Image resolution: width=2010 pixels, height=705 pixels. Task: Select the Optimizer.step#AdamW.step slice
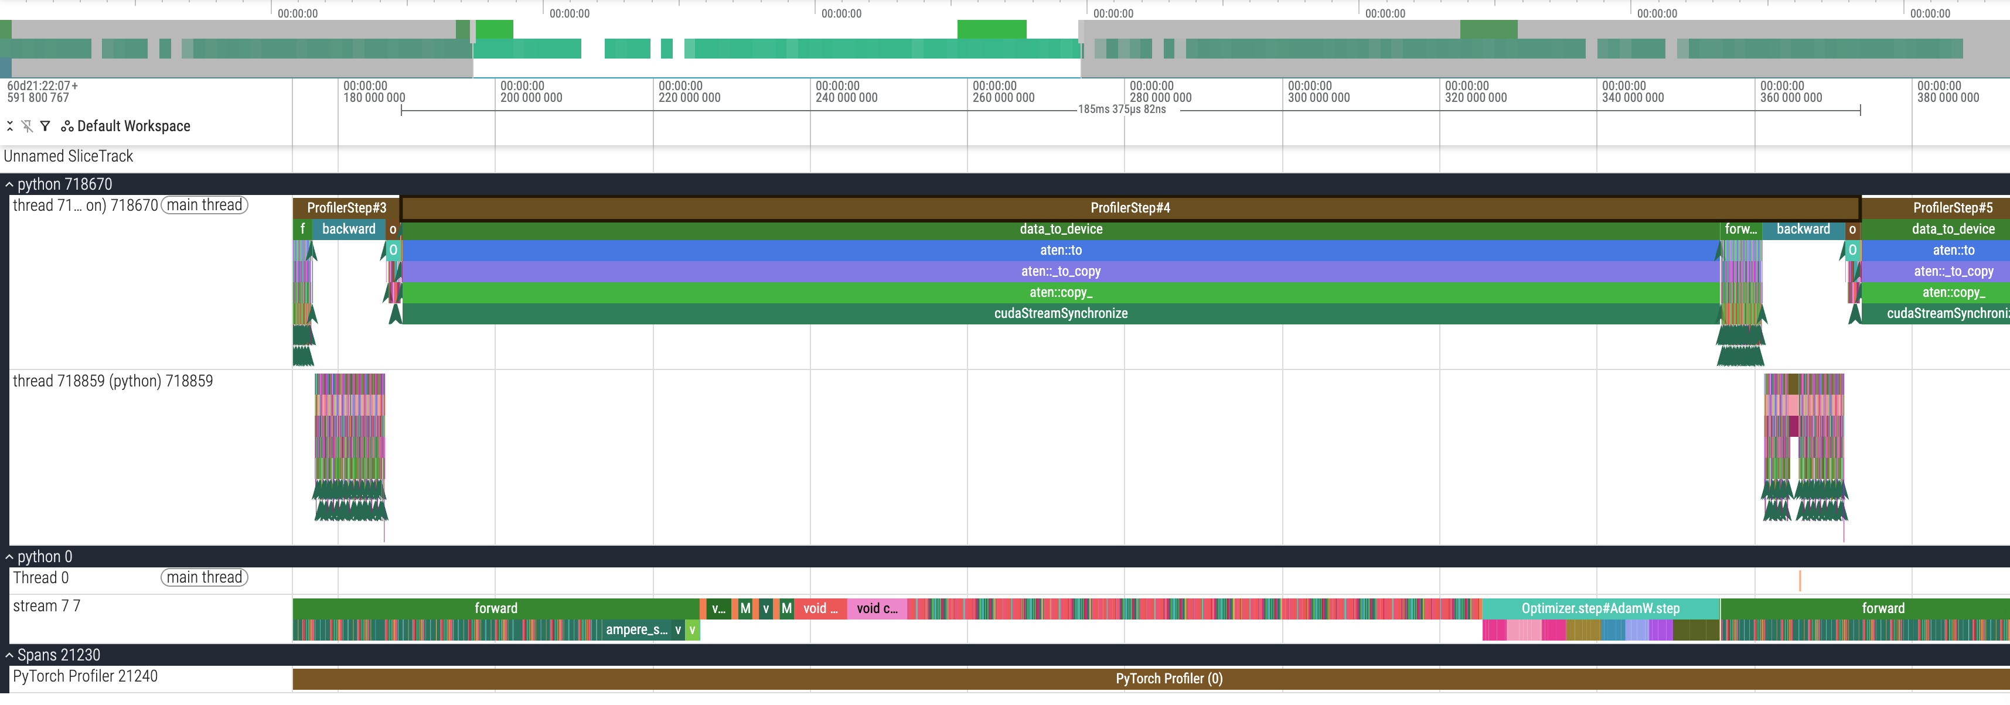[x=1600, y=608]
